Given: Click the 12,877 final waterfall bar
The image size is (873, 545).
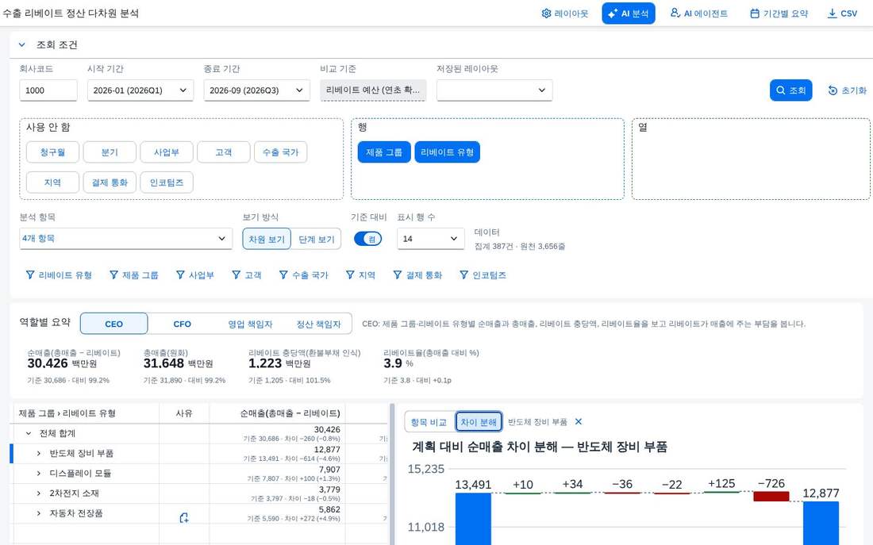Looking at the screenshot, I should coord(821,523).
